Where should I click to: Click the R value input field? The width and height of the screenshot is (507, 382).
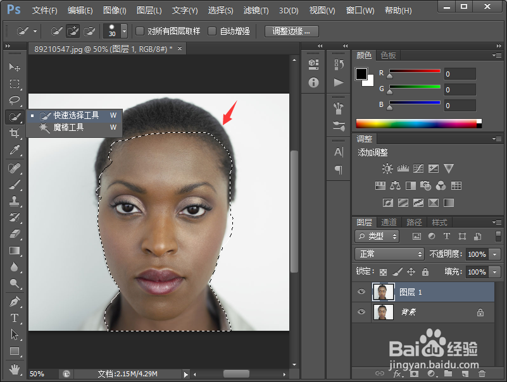point(460,74)
